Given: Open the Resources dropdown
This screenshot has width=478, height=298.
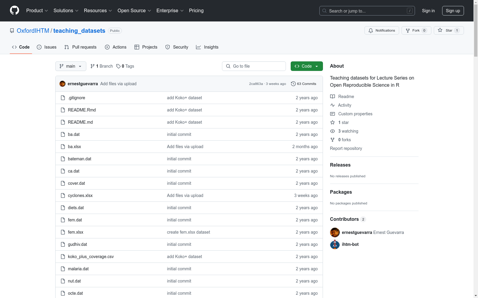Looking at the screenshot, I should (x=98, y=11).
